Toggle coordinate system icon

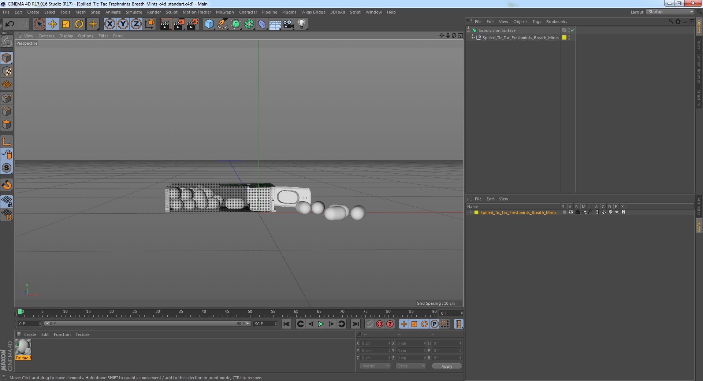[x=150, y=24]
